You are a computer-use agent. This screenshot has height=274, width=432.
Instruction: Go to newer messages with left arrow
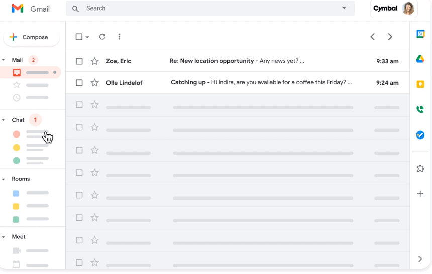pyautogui.click(x=373, y=37)
